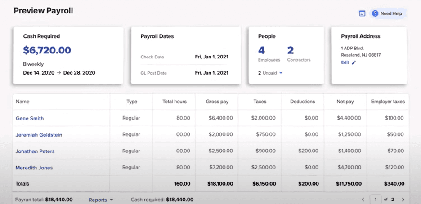Click the pencil icon next to Edit
Viewport: 421px width, 204px height.
point(354,62)
